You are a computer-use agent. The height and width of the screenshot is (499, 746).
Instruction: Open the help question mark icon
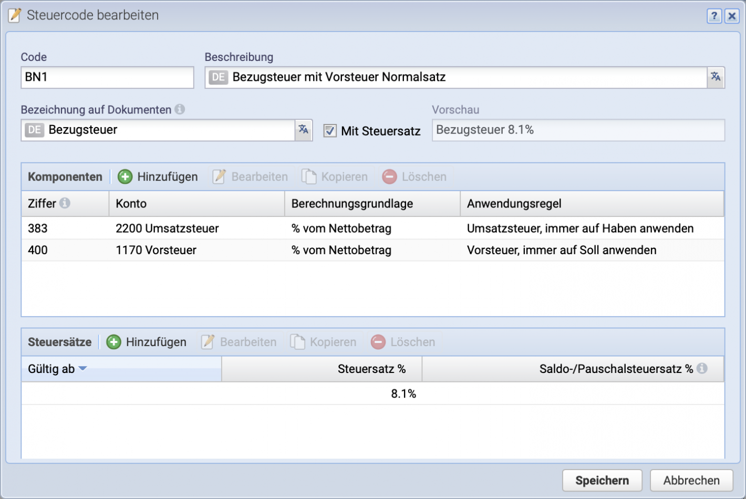(714, 16)
